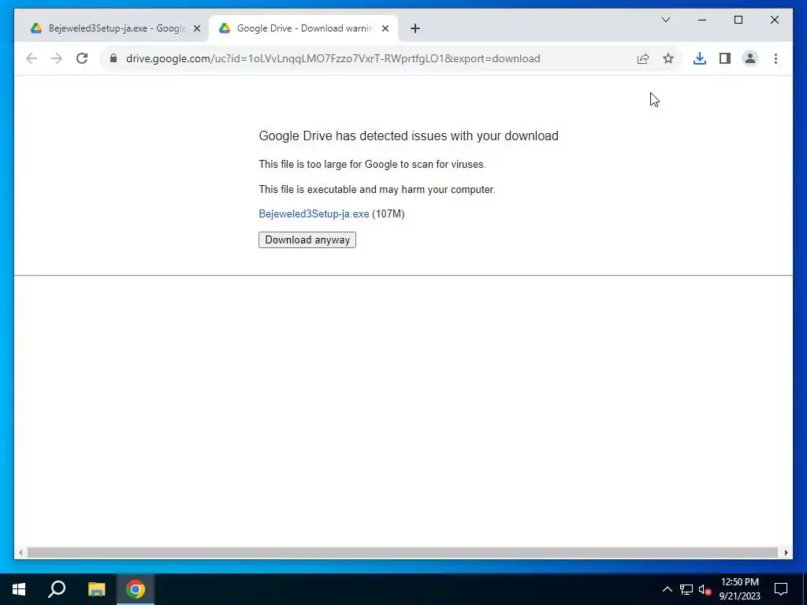807x605 pixels.
Task: Open a new tab with the plus button
Action: [x=415, y=28]
